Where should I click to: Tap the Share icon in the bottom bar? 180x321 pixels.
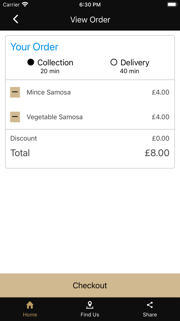point(150,305)
